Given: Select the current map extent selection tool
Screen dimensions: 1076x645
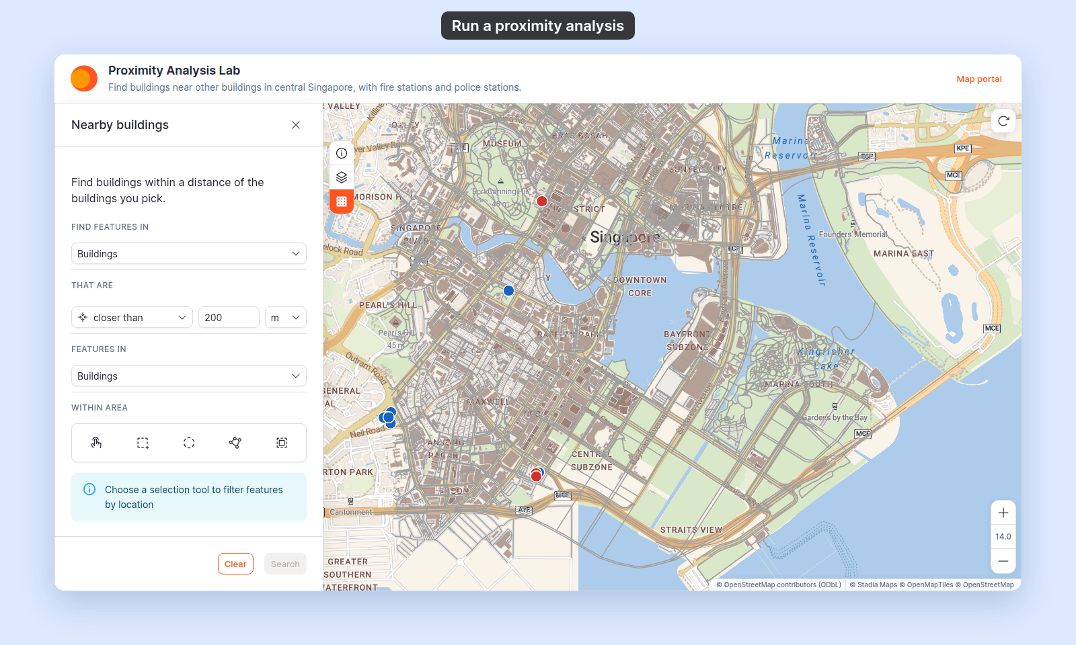Looking at the screenshot, I should pos(282,443).
